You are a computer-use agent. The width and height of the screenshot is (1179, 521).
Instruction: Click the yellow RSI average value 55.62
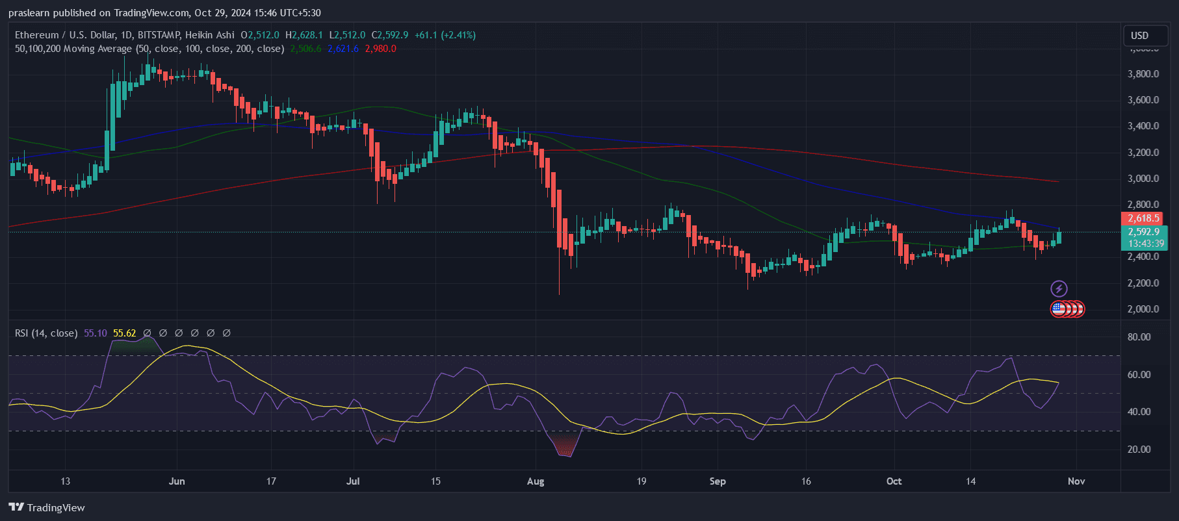[x=125, y=333]
